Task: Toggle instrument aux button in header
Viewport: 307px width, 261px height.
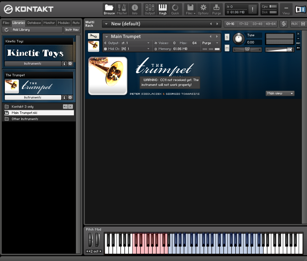Action: [298, 43]
